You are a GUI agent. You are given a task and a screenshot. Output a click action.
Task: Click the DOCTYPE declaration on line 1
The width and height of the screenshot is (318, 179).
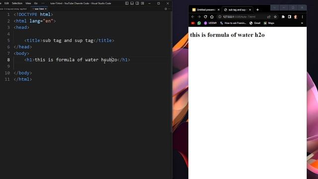point(33,14)
